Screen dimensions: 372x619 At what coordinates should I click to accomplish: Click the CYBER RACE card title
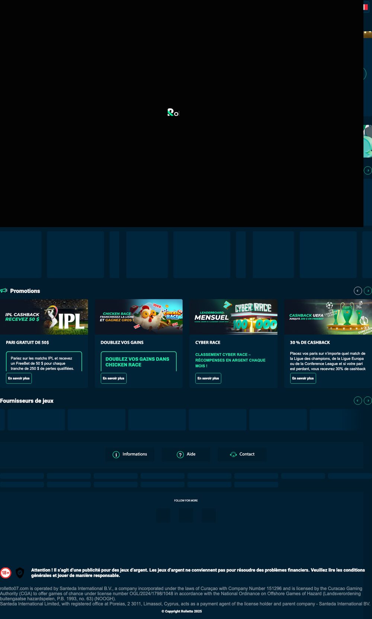tap(208, 342)
